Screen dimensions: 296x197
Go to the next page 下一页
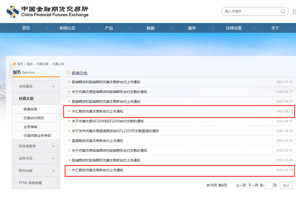point(253,185)
